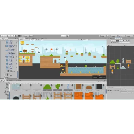Viewport: 134px width, 134px height.
Task: Choose the Tile Palette picker tool
Action: pos(123,41)
